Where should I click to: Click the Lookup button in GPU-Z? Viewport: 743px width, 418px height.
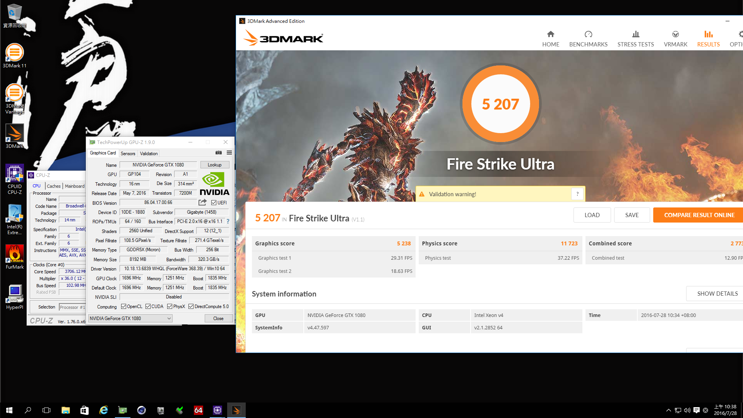pyautogui.click(x=214, y=165)
